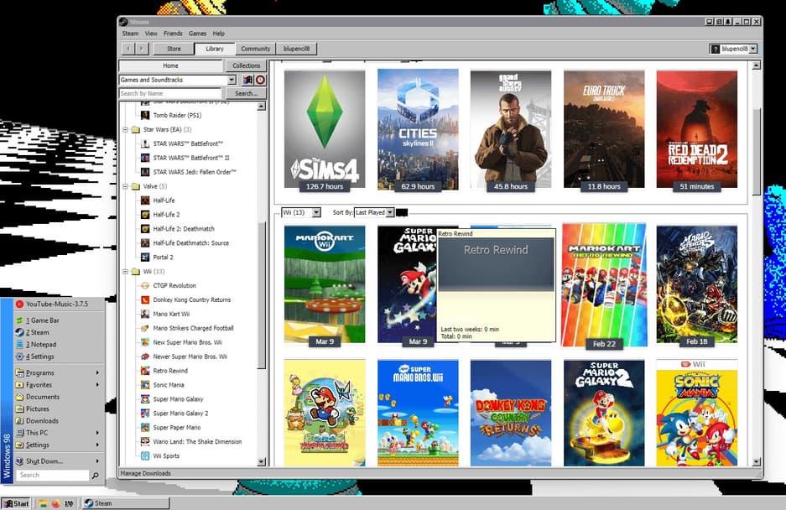Image resolution: width=786 pixels, height=510 pixels.
Task: Click the main library scroll-up arrow
Action: pyautogui.click(x=757, y=65)
